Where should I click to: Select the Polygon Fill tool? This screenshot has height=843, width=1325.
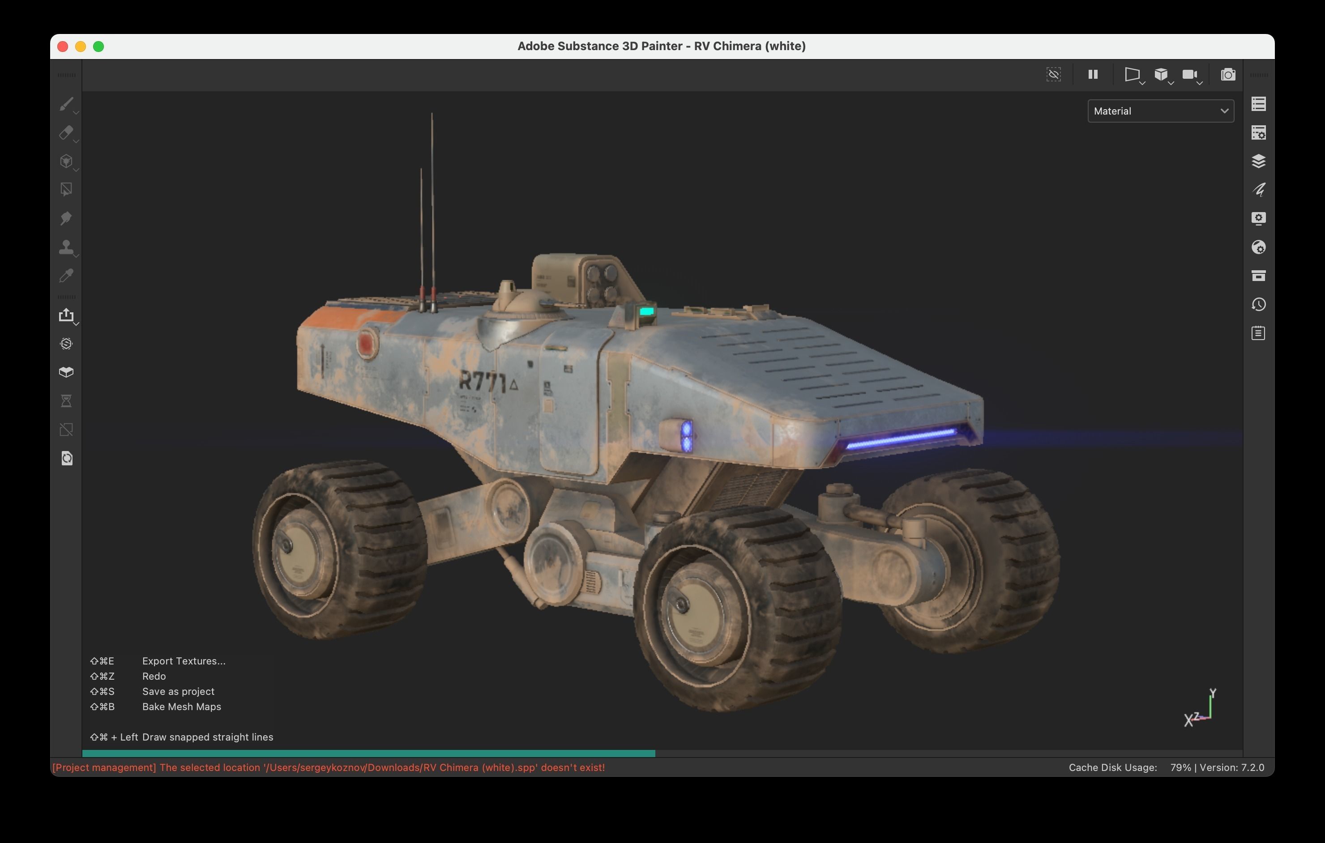tap(66, 190)
